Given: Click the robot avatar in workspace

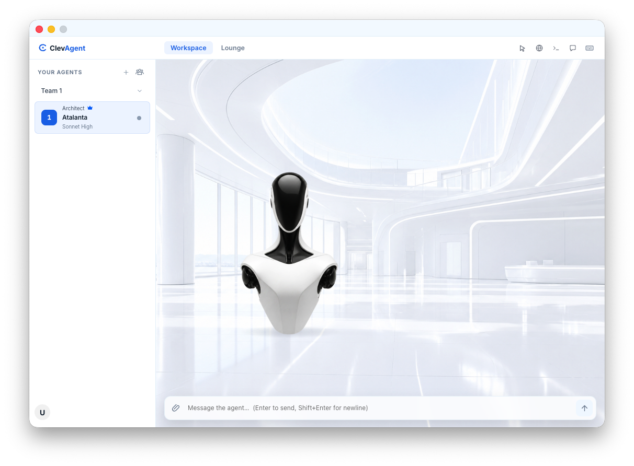Looking at the screenshot, I should click(289, 253).
